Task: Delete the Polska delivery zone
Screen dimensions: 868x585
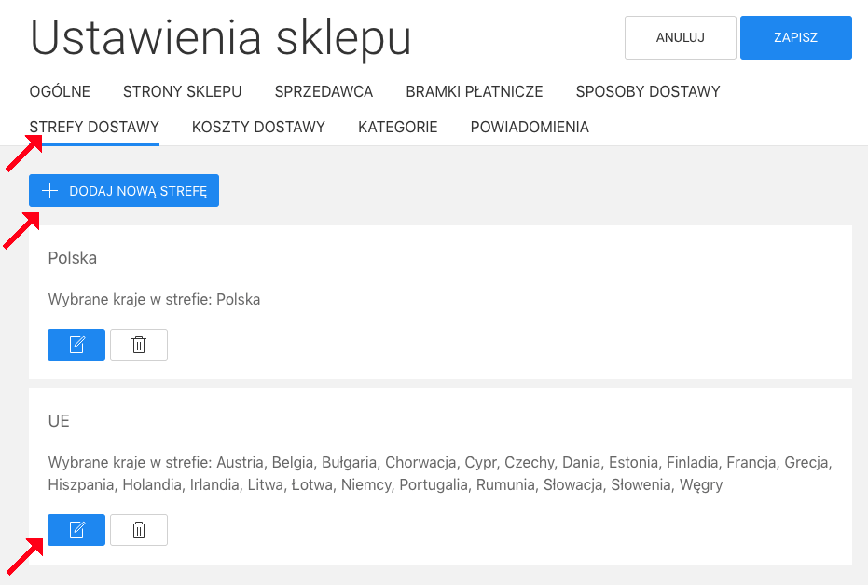Action: (139, 345)
